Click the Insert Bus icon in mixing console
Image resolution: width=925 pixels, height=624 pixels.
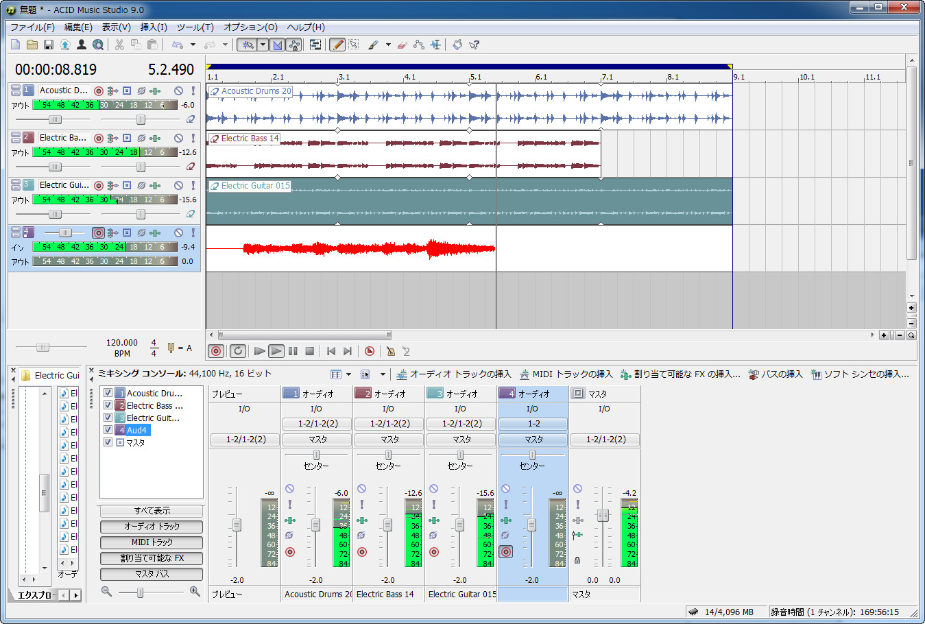point(754,374)
